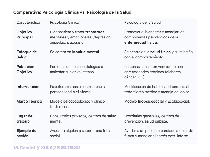Click the cell starting 'Hospitales generales, centros'

(152, 119)
